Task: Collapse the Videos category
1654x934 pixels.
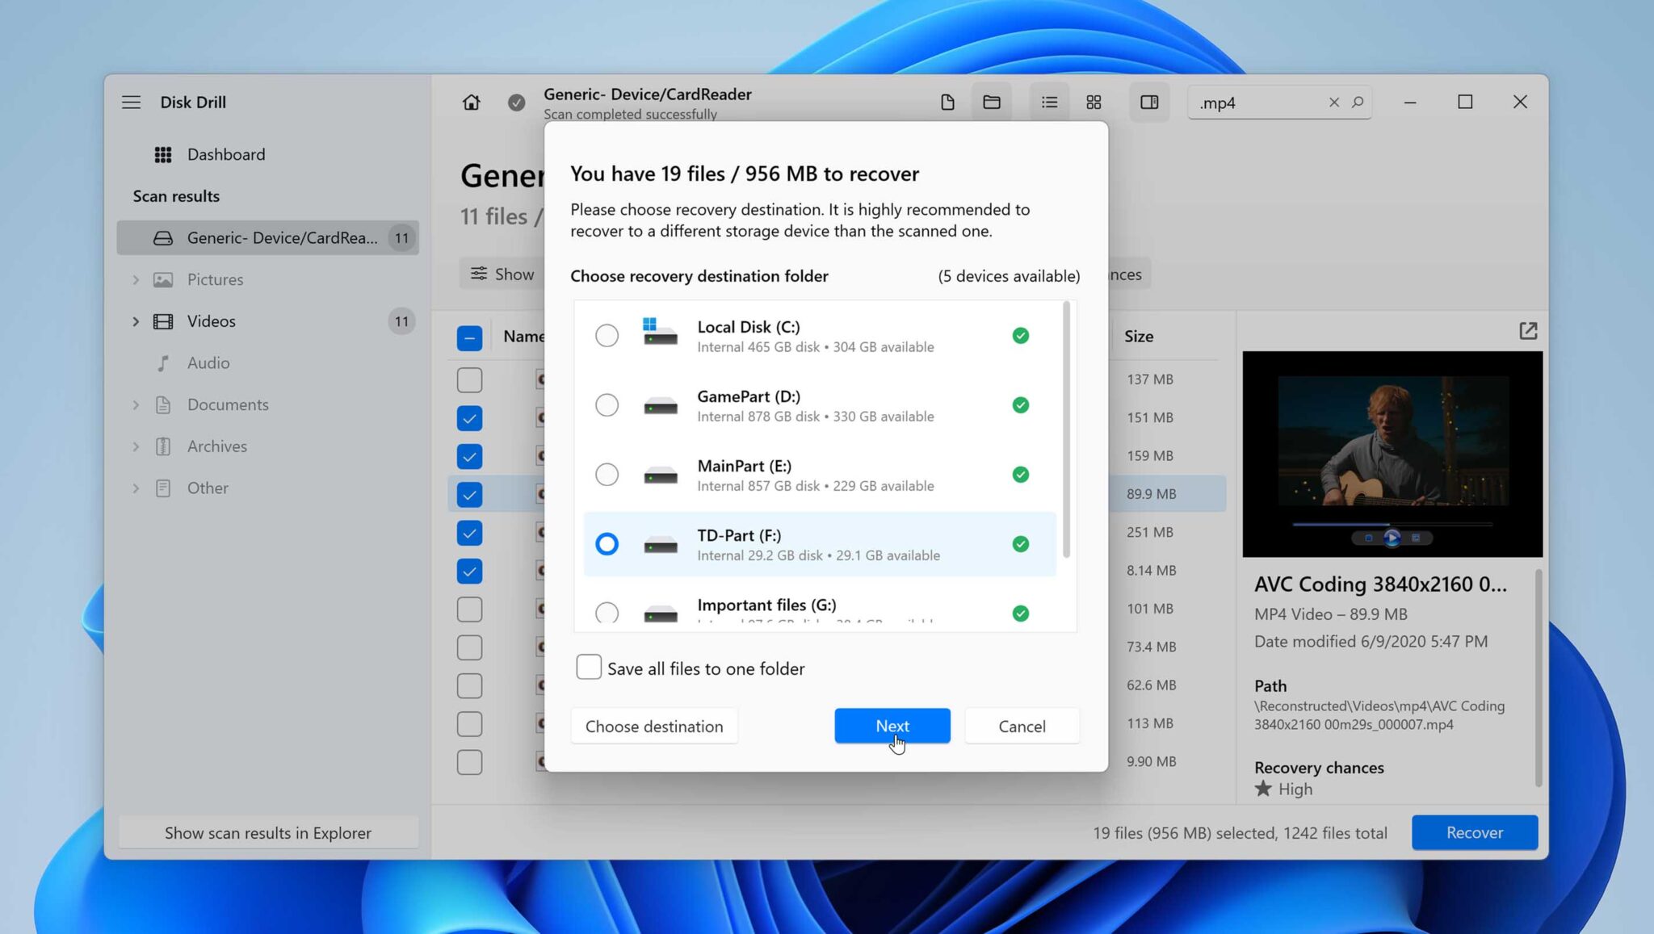Action: (x=136, y=320)
